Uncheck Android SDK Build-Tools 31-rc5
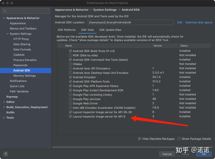This screenshot has width=215, height=159. coord(70,51)
